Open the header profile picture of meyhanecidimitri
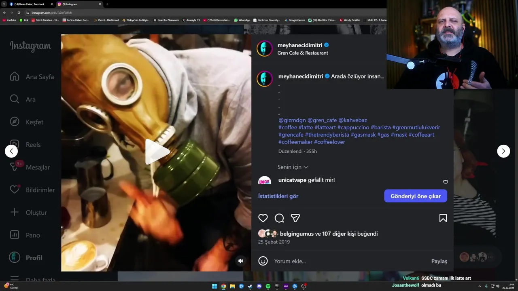 click(x=265, y=48)
